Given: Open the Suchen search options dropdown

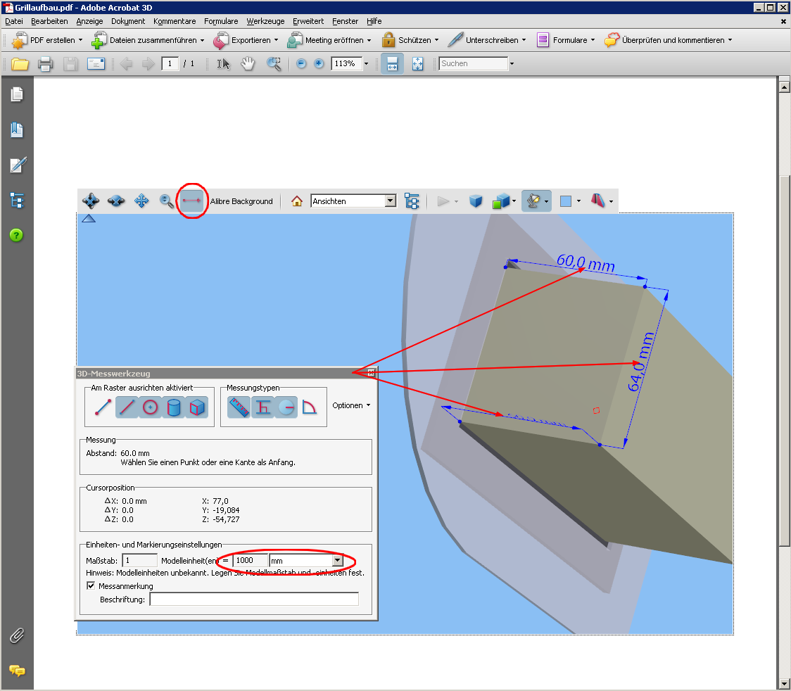Looking at the screenshot, I should click(512, 64).
